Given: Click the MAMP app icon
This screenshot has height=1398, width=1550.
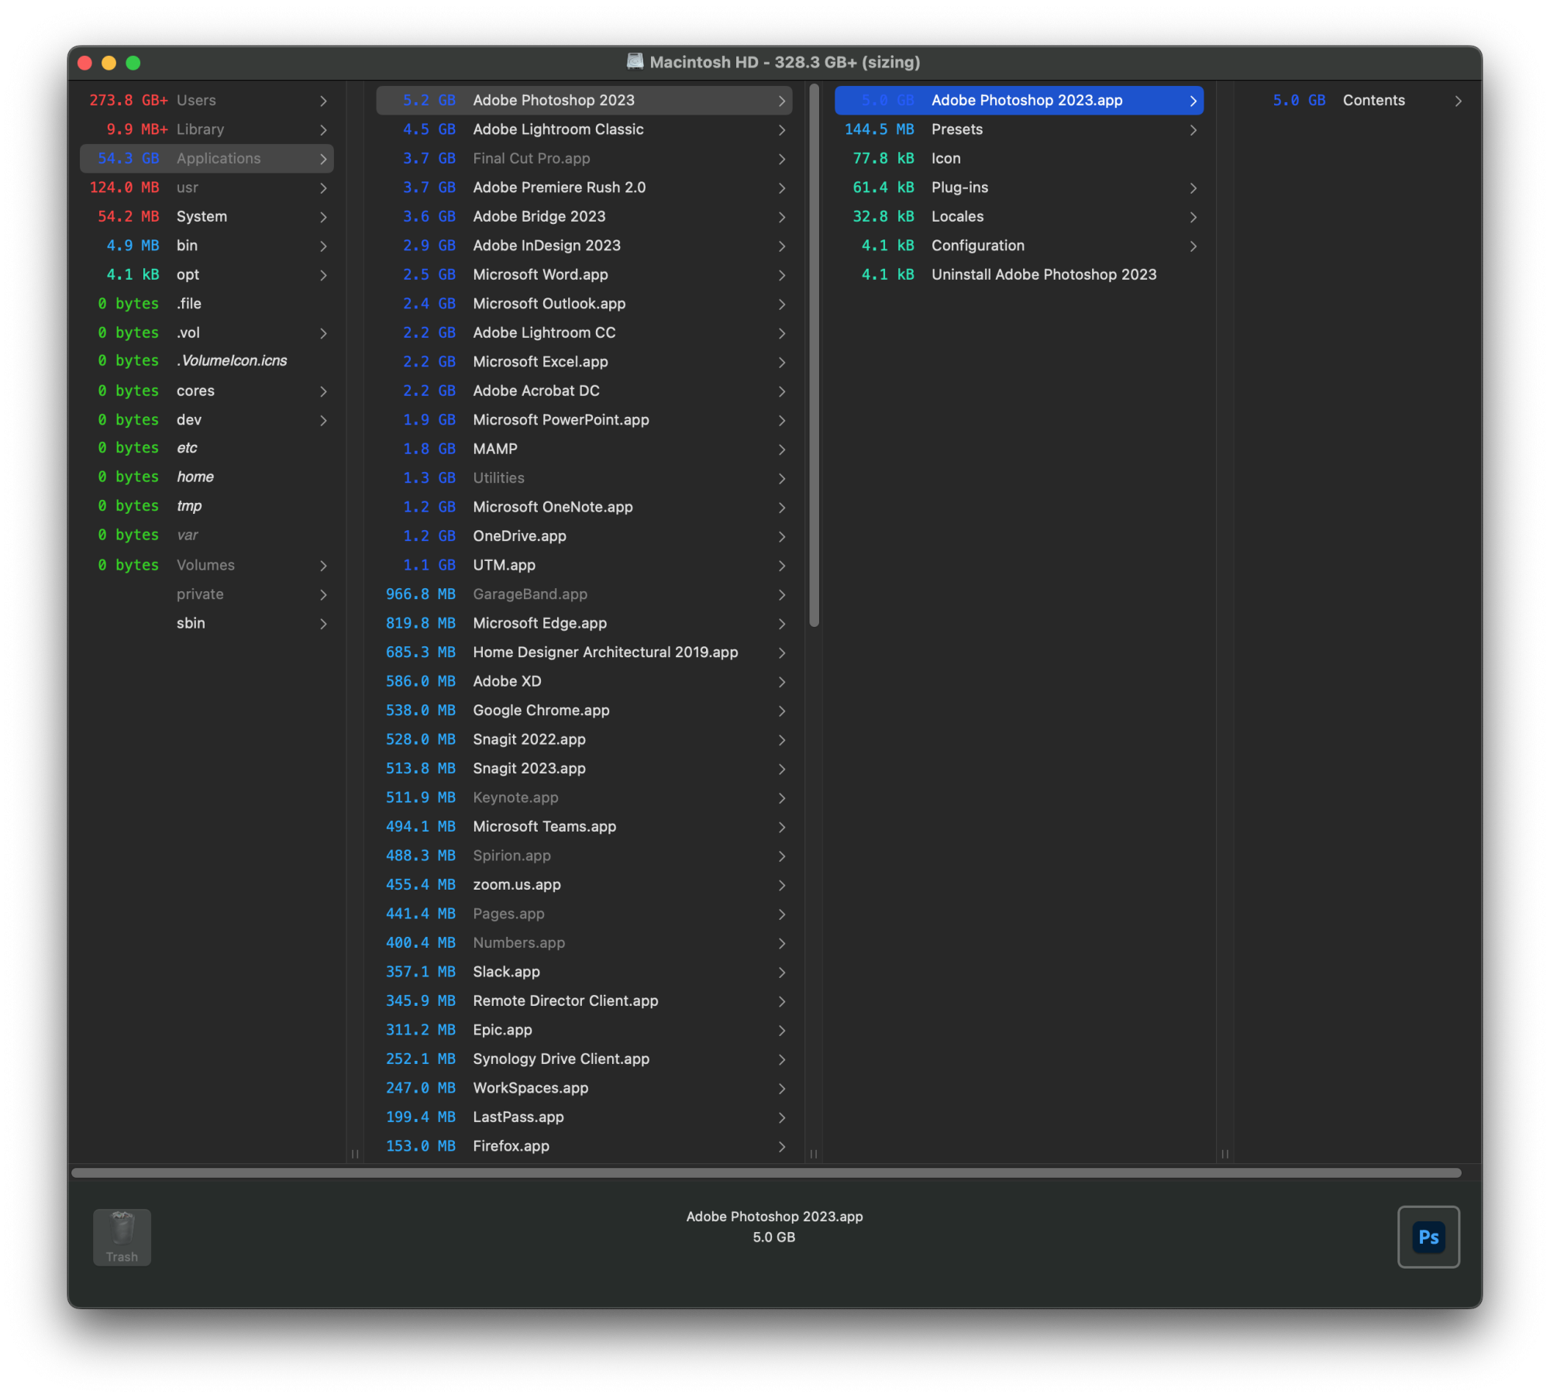Looking at the screenshot, I should (494, 448).
